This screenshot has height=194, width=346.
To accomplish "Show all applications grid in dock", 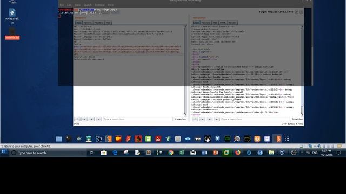I will (x=287, y=139).
